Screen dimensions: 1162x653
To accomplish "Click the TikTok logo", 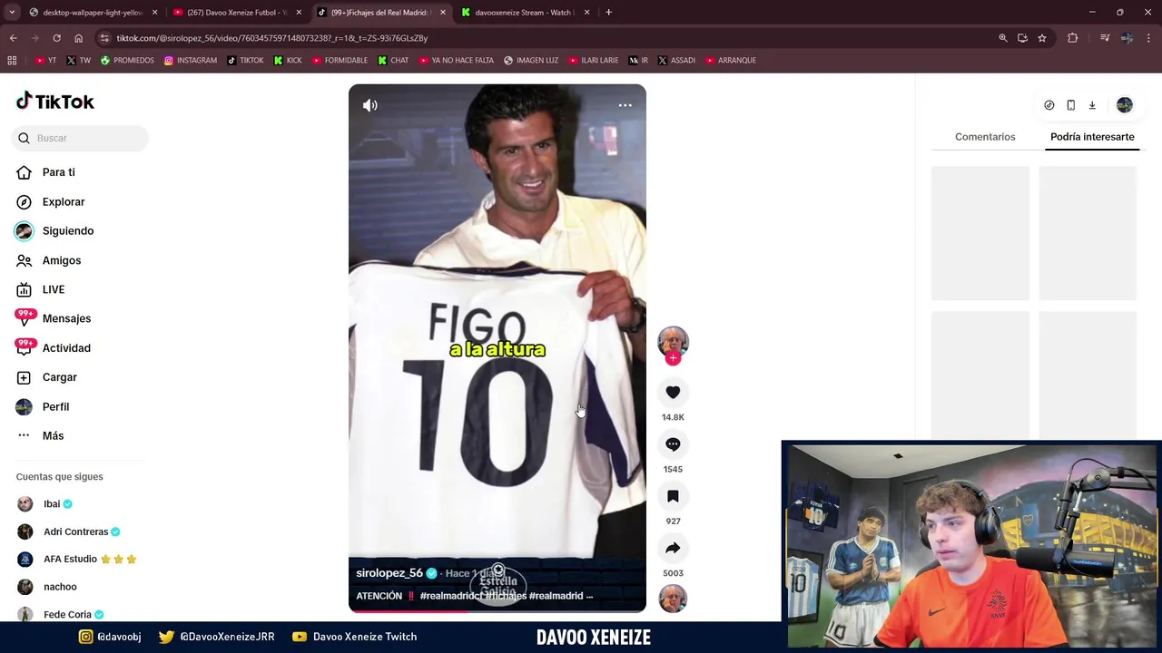I will coord(55,102).
